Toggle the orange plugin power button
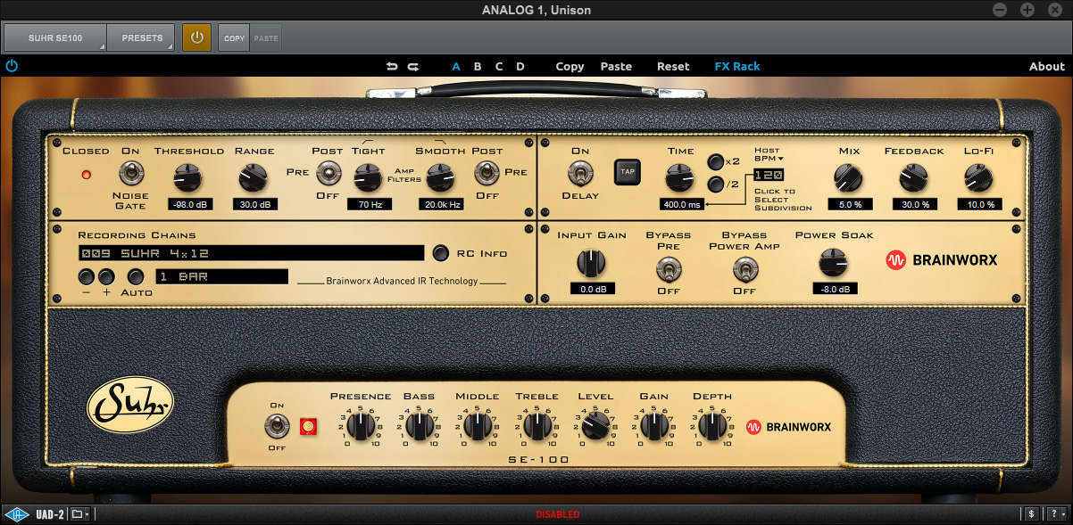 coord(197,38)
